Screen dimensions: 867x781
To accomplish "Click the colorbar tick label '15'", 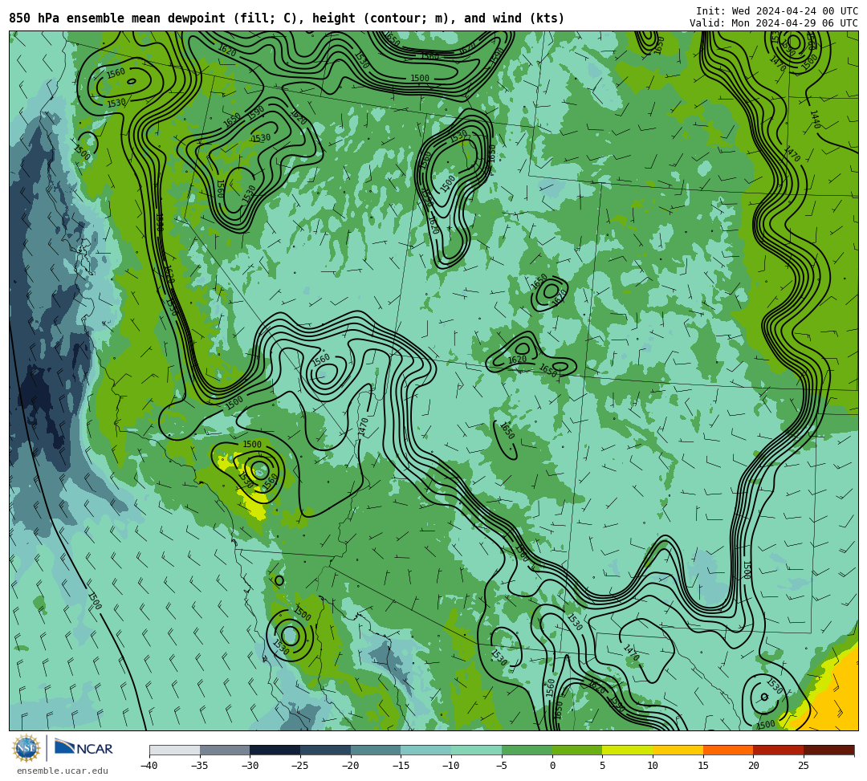I will point(702,766).
